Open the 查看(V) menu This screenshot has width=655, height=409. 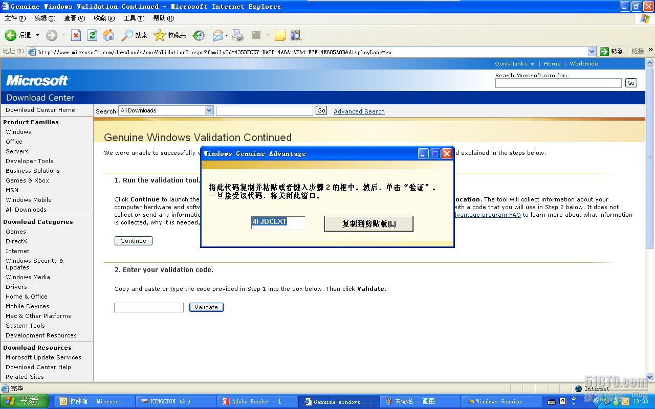coord(75,18)
